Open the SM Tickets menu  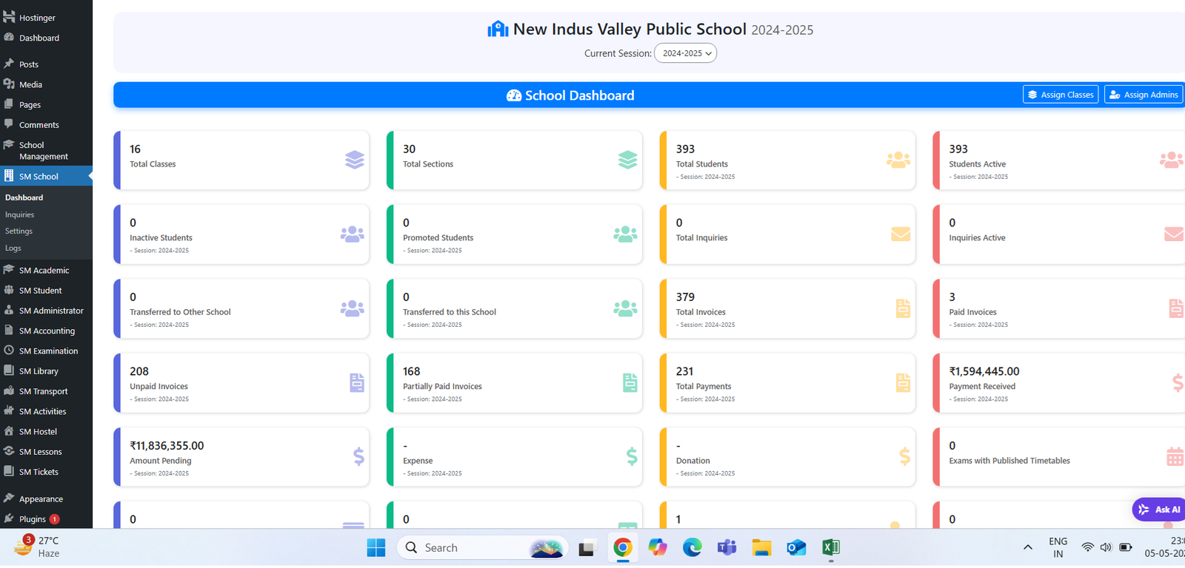click(46, 471)
